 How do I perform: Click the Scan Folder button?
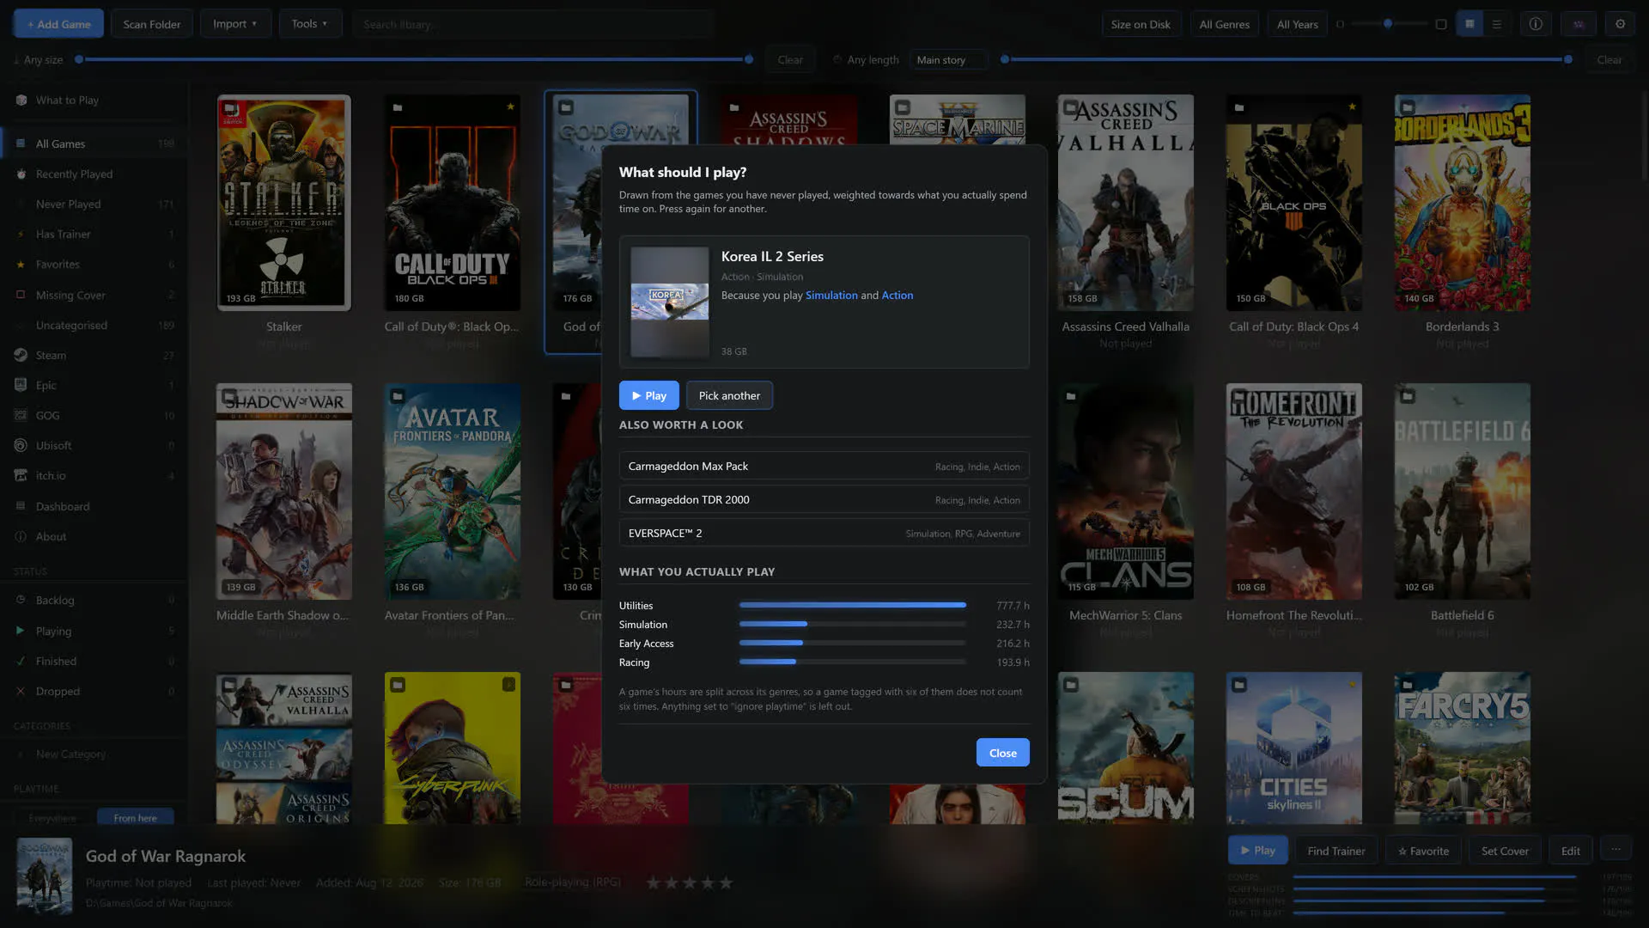click(x=152, y=24)
